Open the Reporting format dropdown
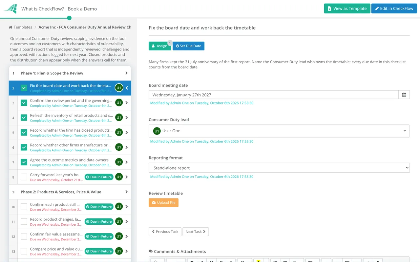Screen dimensions: 420x262 (279, 168)
